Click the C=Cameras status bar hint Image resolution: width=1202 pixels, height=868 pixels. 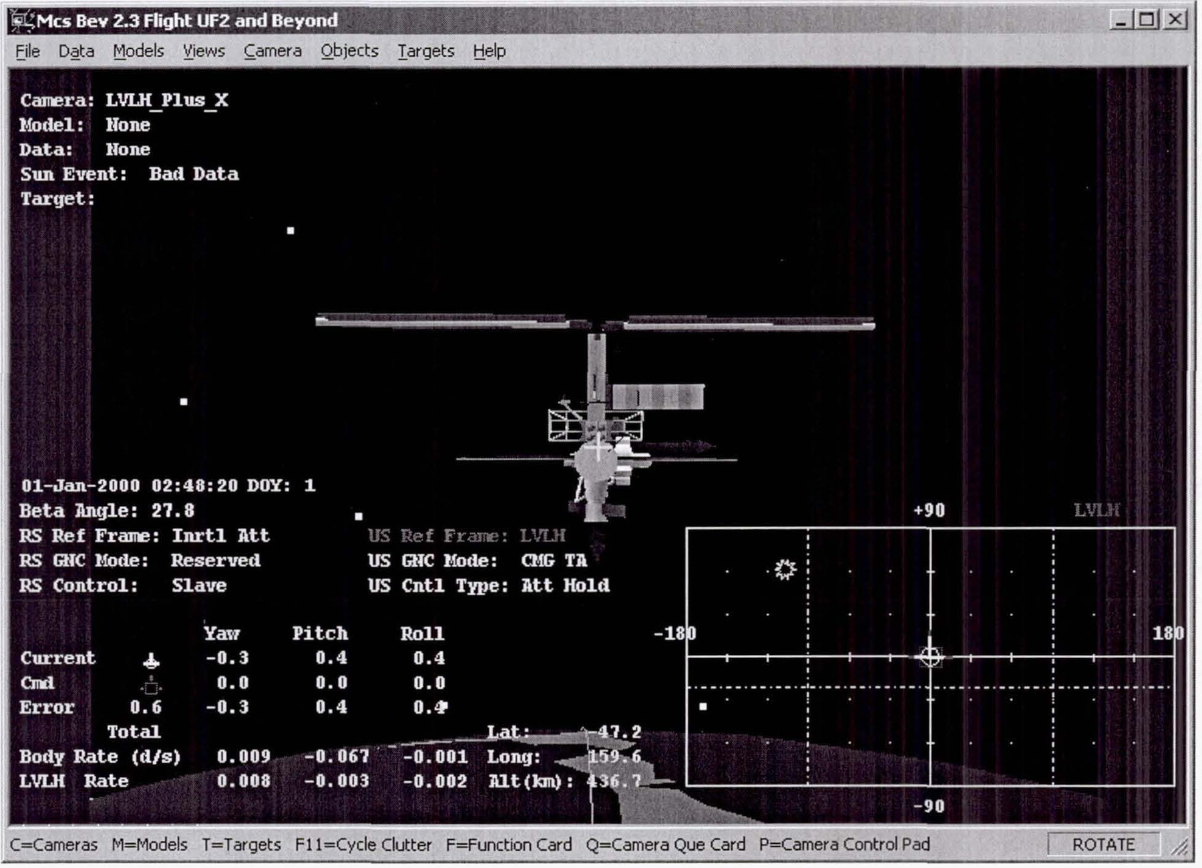53,845
